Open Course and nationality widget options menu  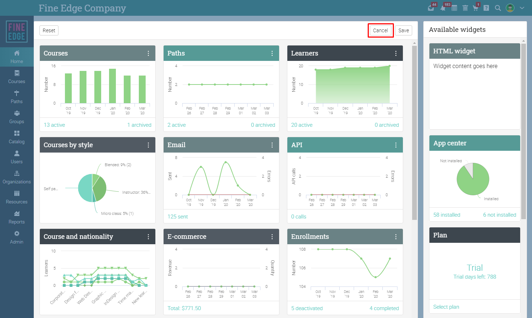click(148, 237)
